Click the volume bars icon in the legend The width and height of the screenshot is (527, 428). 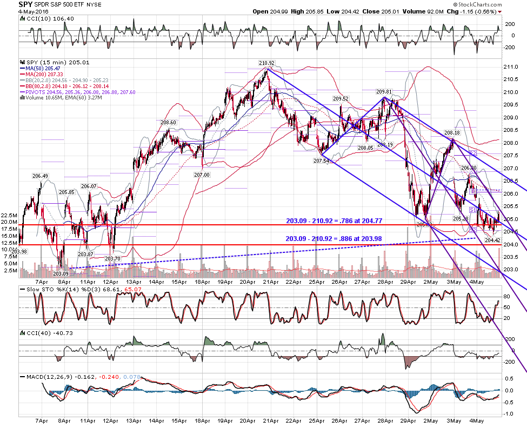click(x=23, y=98)
